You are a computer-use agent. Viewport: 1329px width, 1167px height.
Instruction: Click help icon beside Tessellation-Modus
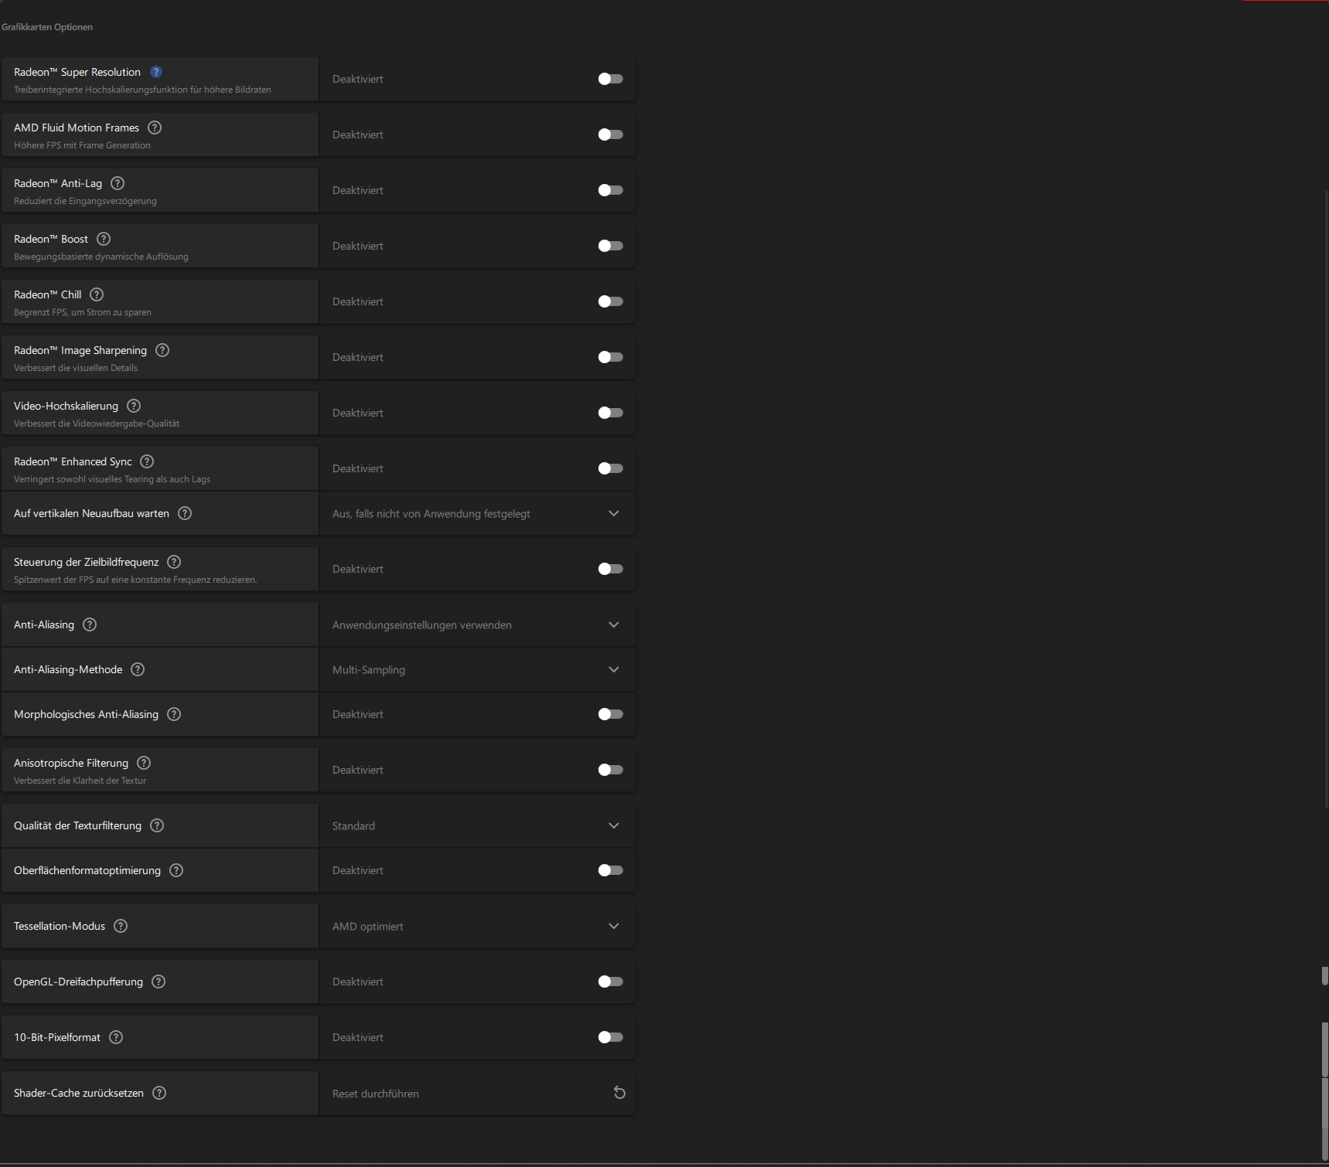pos(121,926)
